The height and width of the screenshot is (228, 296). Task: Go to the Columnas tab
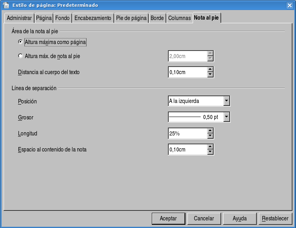point(179,18)
